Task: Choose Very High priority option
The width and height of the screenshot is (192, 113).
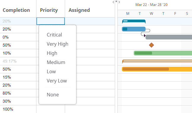Action: coord(57,44)
